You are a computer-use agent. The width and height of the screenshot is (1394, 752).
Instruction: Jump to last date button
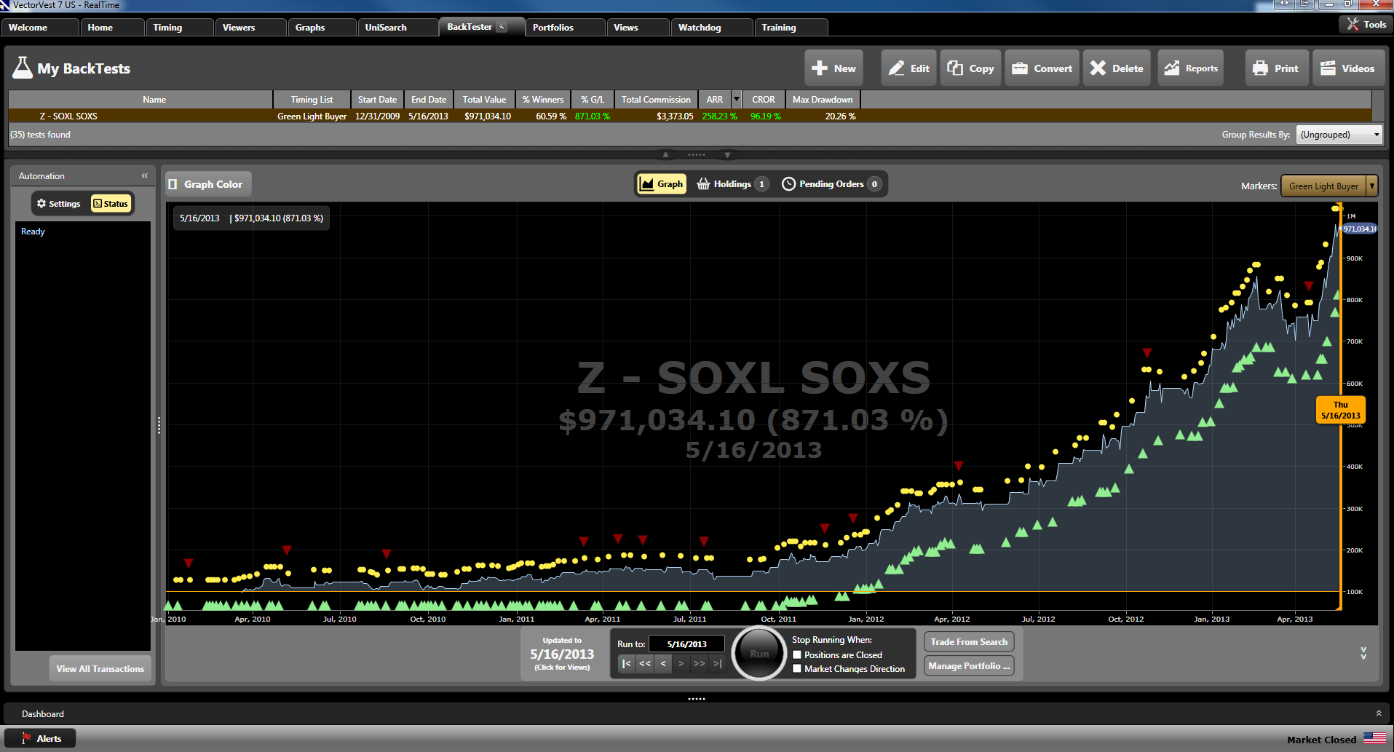[718, 663]
